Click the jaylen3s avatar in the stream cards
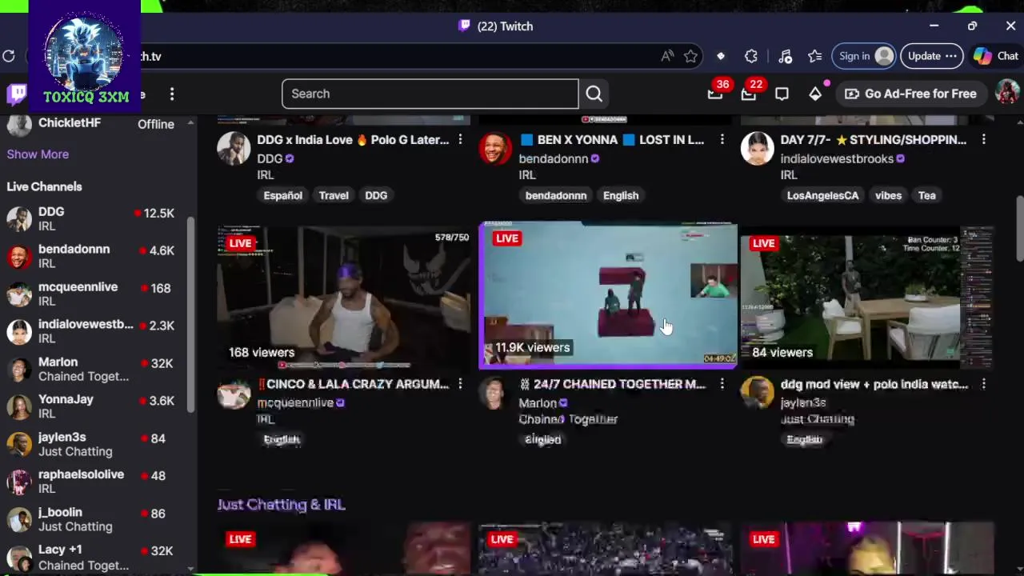Screen dimensions: 1024x576 [757, 394]
